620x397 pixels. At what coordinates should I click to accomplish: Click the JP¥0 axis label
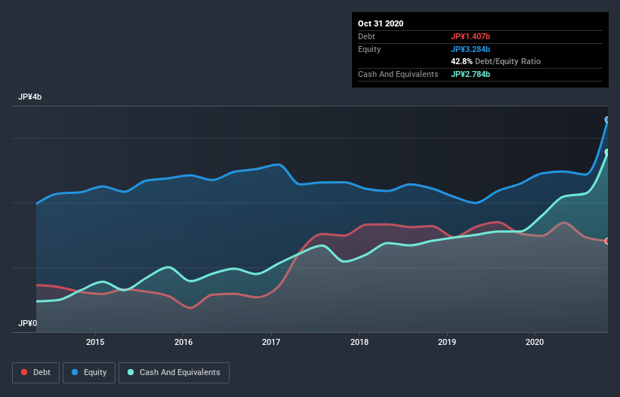point(28,323)
